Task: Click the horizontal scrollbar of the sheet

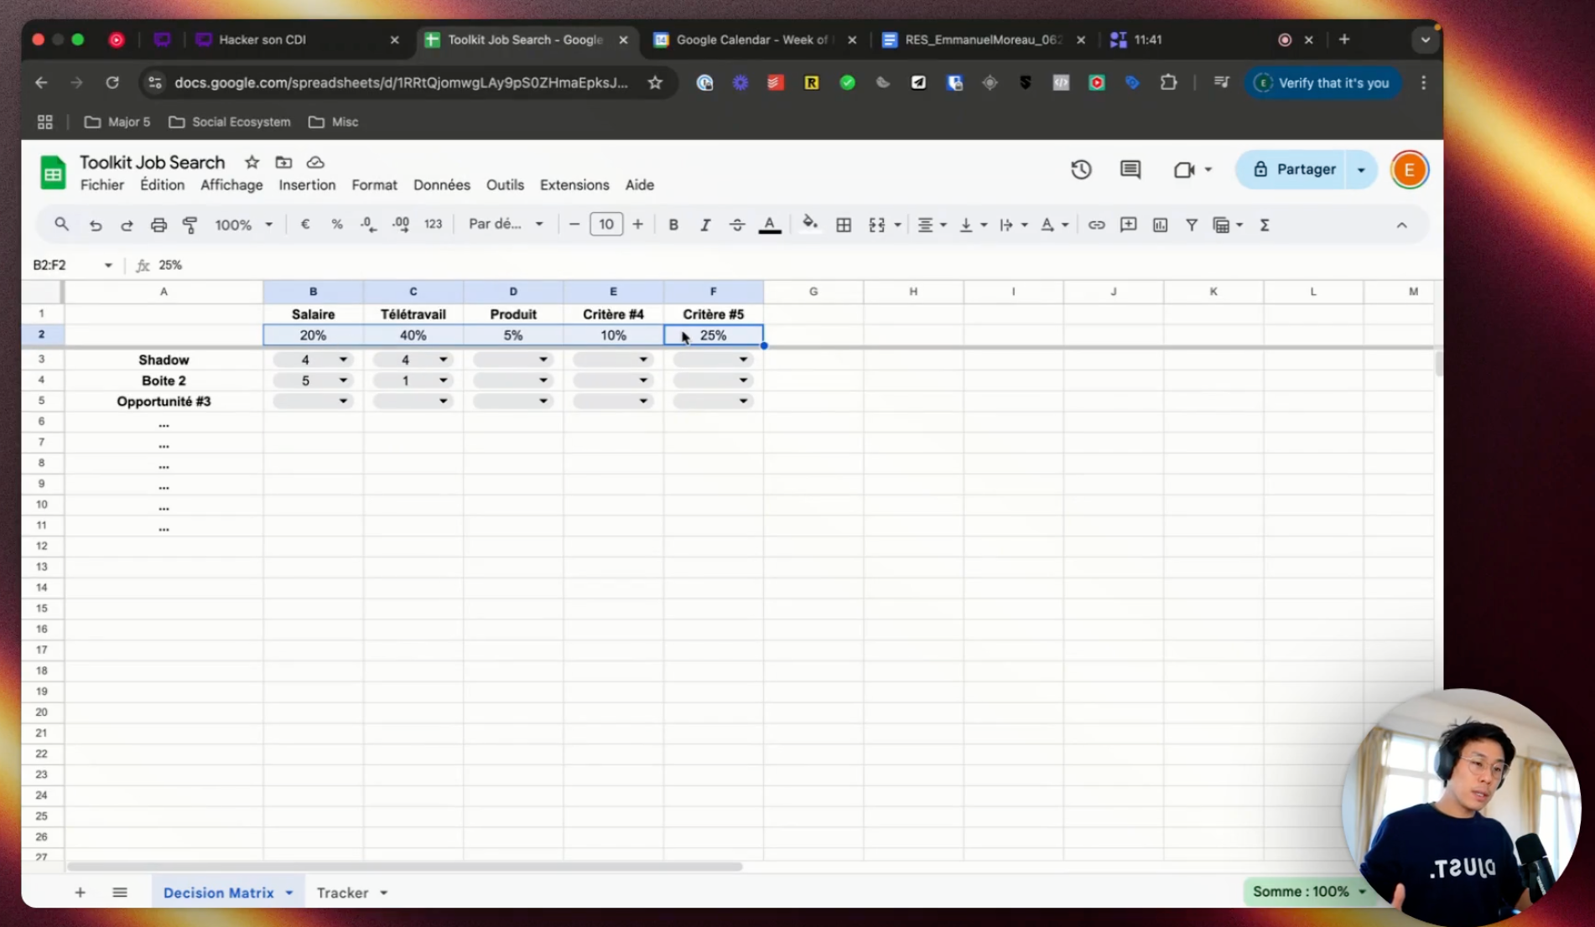Action: click(x=404, y=867)
